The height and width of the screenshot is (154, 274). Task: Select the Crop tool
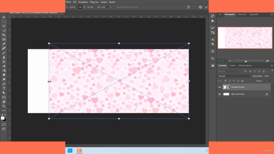4,35
